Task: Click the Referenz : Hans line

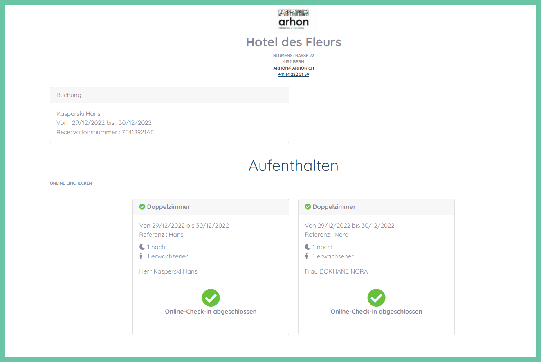Action: [x=161, y=235]
